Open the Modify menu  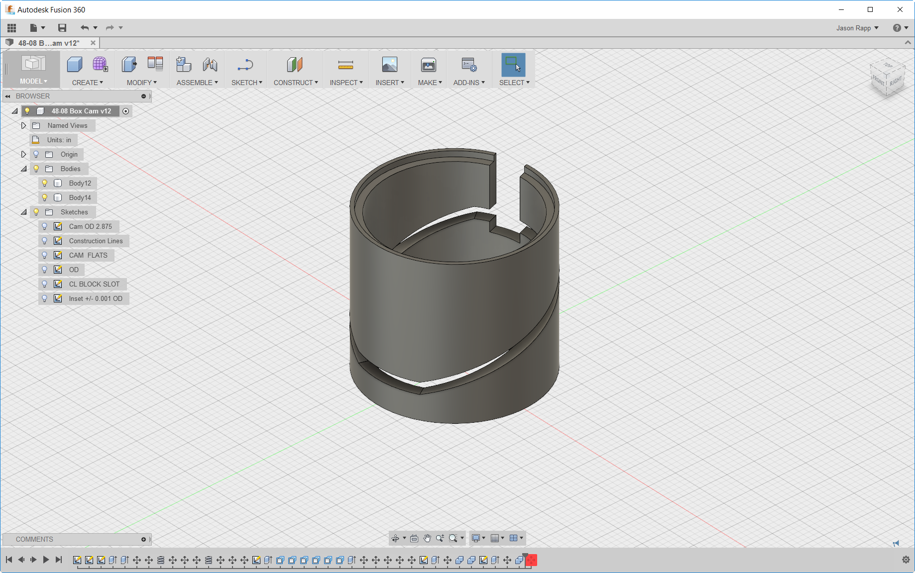(x=140, y=70)
